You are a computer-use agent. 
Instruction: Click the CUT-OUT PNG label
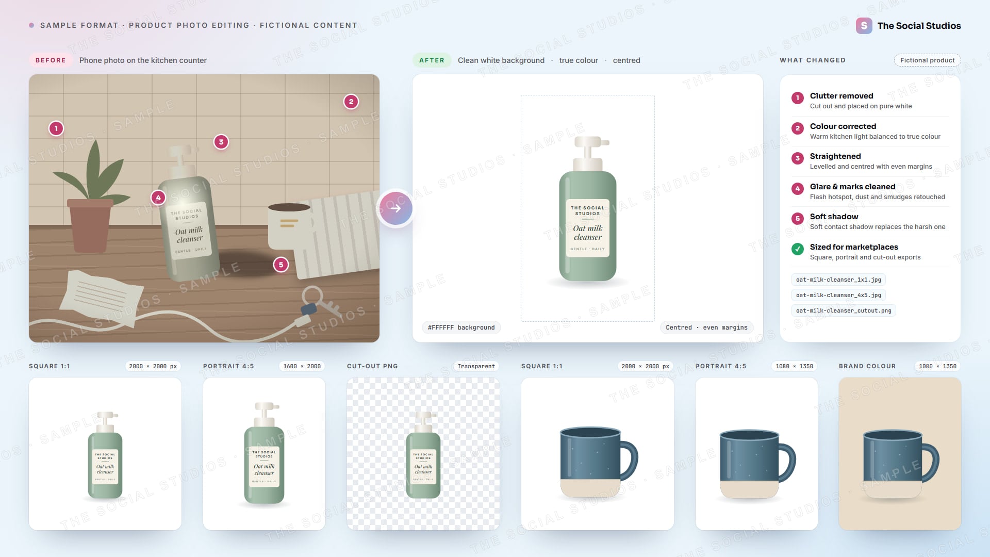click(372, 366)
